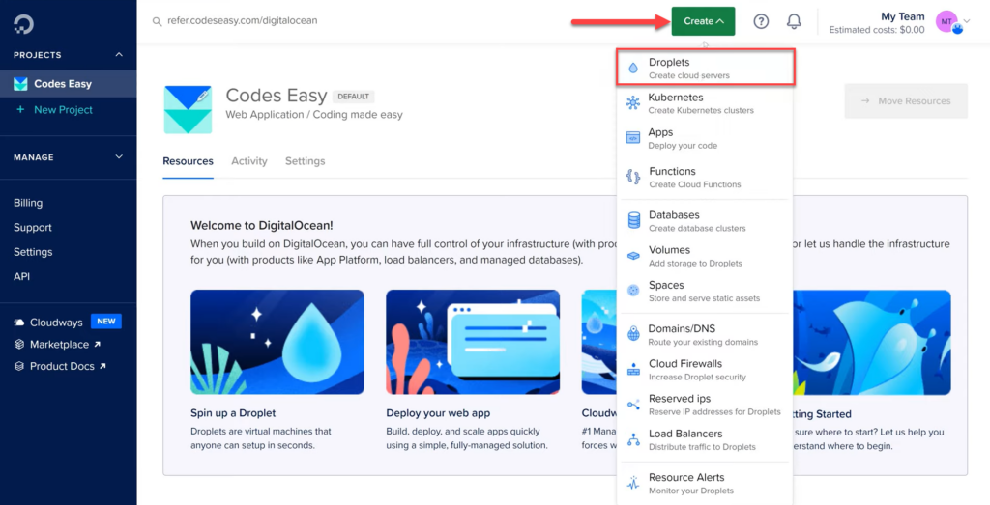Open Billing in sidebar
The image size is (990, 505).
(x=28, y=203)
